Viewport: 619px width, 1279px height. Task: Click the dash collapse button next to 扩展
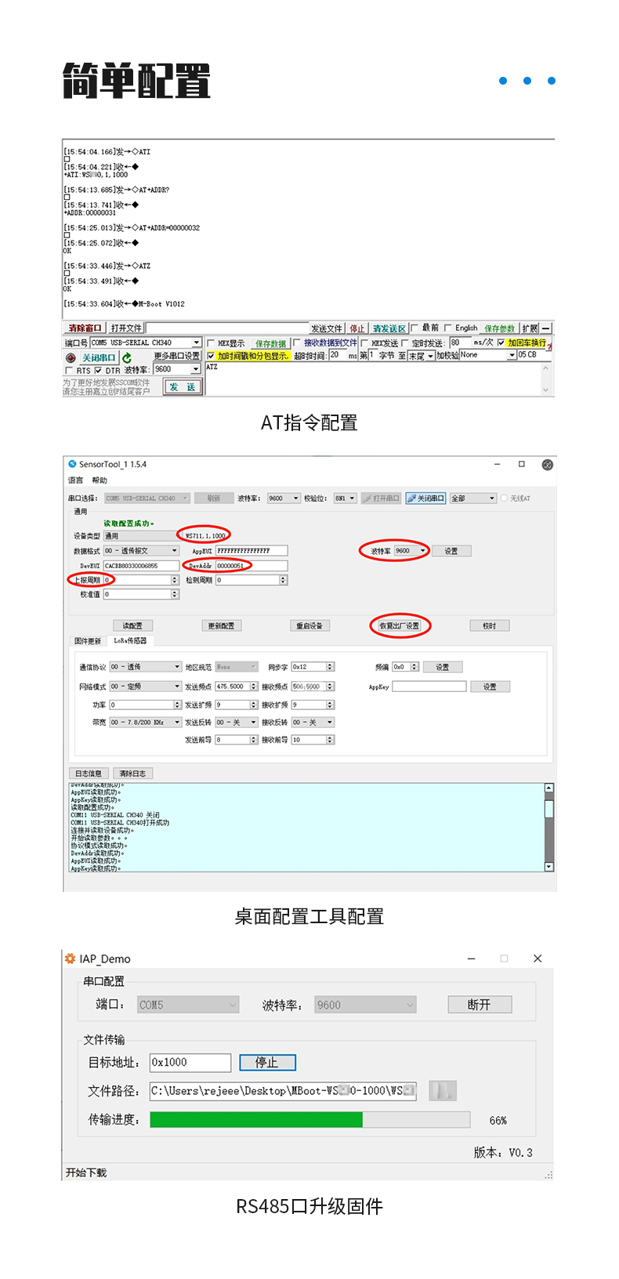pos(546,328)
